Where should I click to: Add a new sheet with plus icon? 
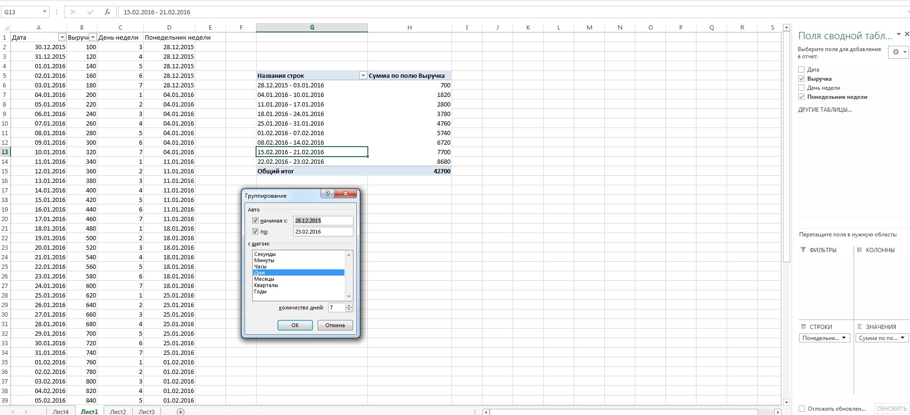pyautogui.click(x=181, y=411)
